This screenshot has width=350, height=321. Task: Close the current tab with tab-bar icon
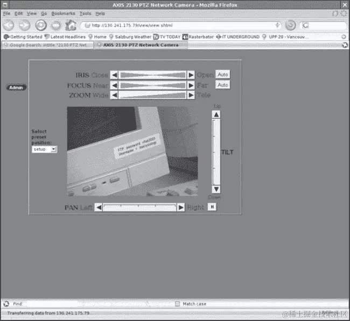[345, 45]
